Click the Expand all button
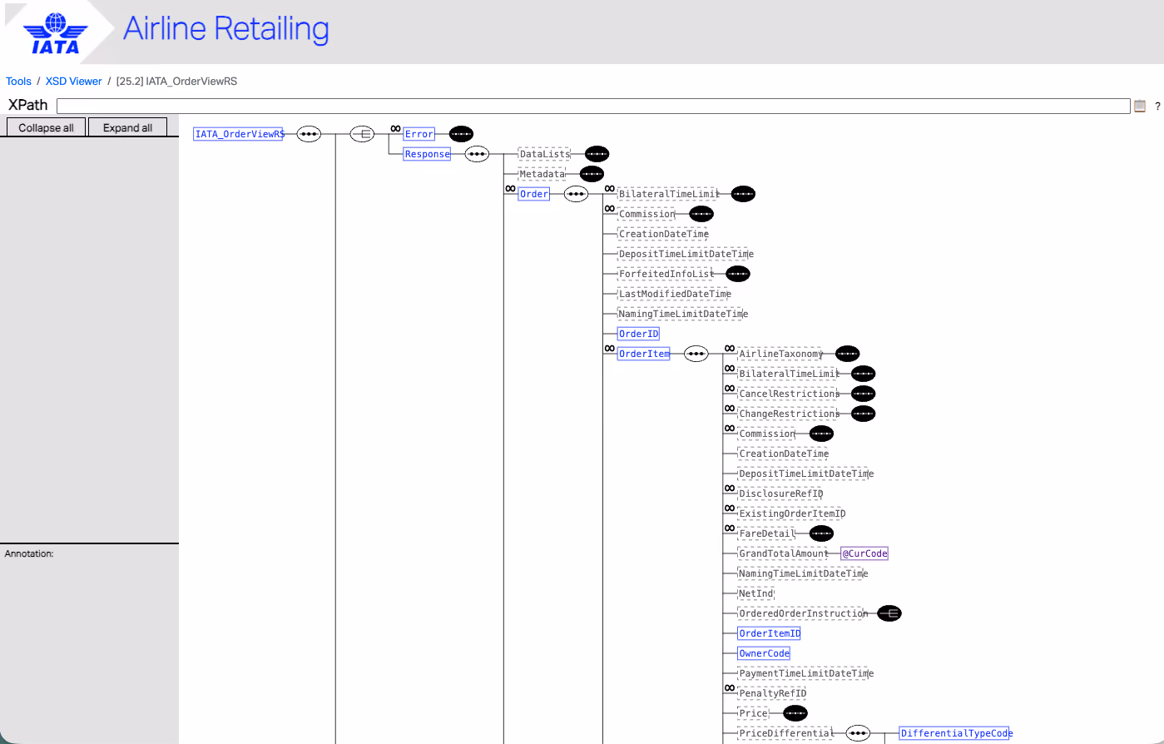The image size is (1164, 744). tap(127, 127)
